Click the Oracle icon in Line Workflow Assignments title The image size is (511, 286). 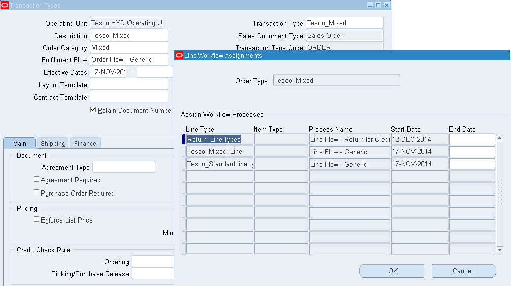click(x=179, y=56)
